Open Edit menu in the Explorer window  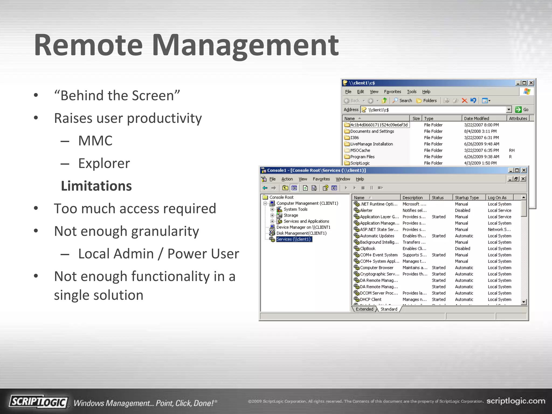(x=360, y=92)
